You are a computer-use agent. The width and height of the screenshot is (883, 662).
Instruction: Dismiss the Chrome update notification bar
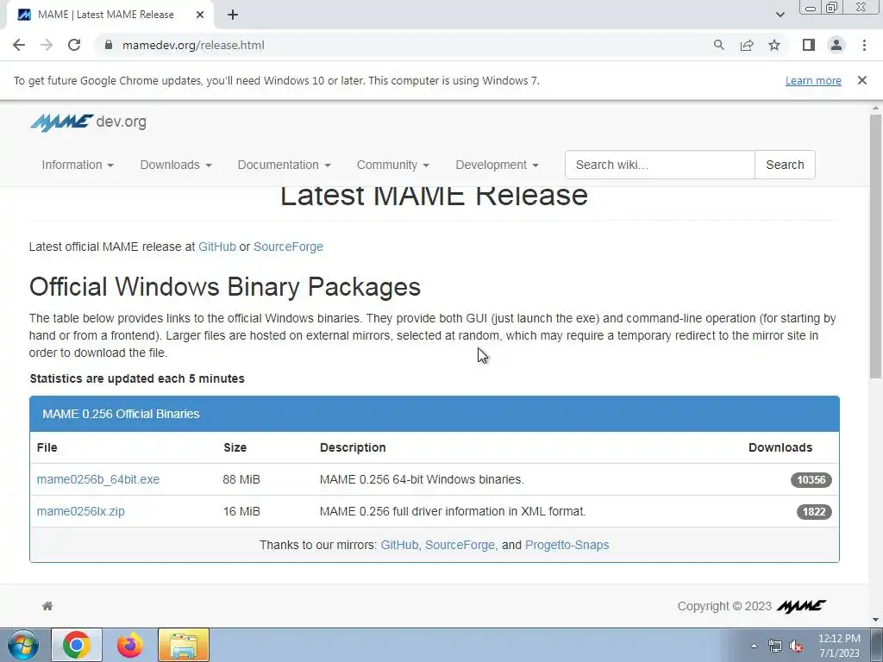pos(861,80)
